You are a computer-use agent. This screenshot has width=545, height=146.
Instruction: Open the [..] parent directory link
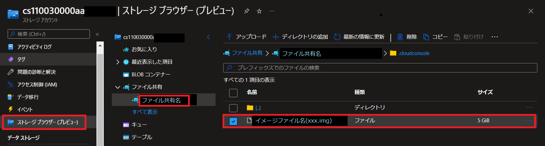258,108
